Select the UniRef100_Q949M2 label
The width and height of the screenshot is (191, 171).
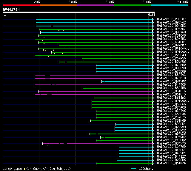171,81
